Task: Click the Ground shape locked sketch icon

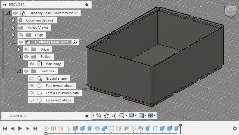Action: point(39,78)
